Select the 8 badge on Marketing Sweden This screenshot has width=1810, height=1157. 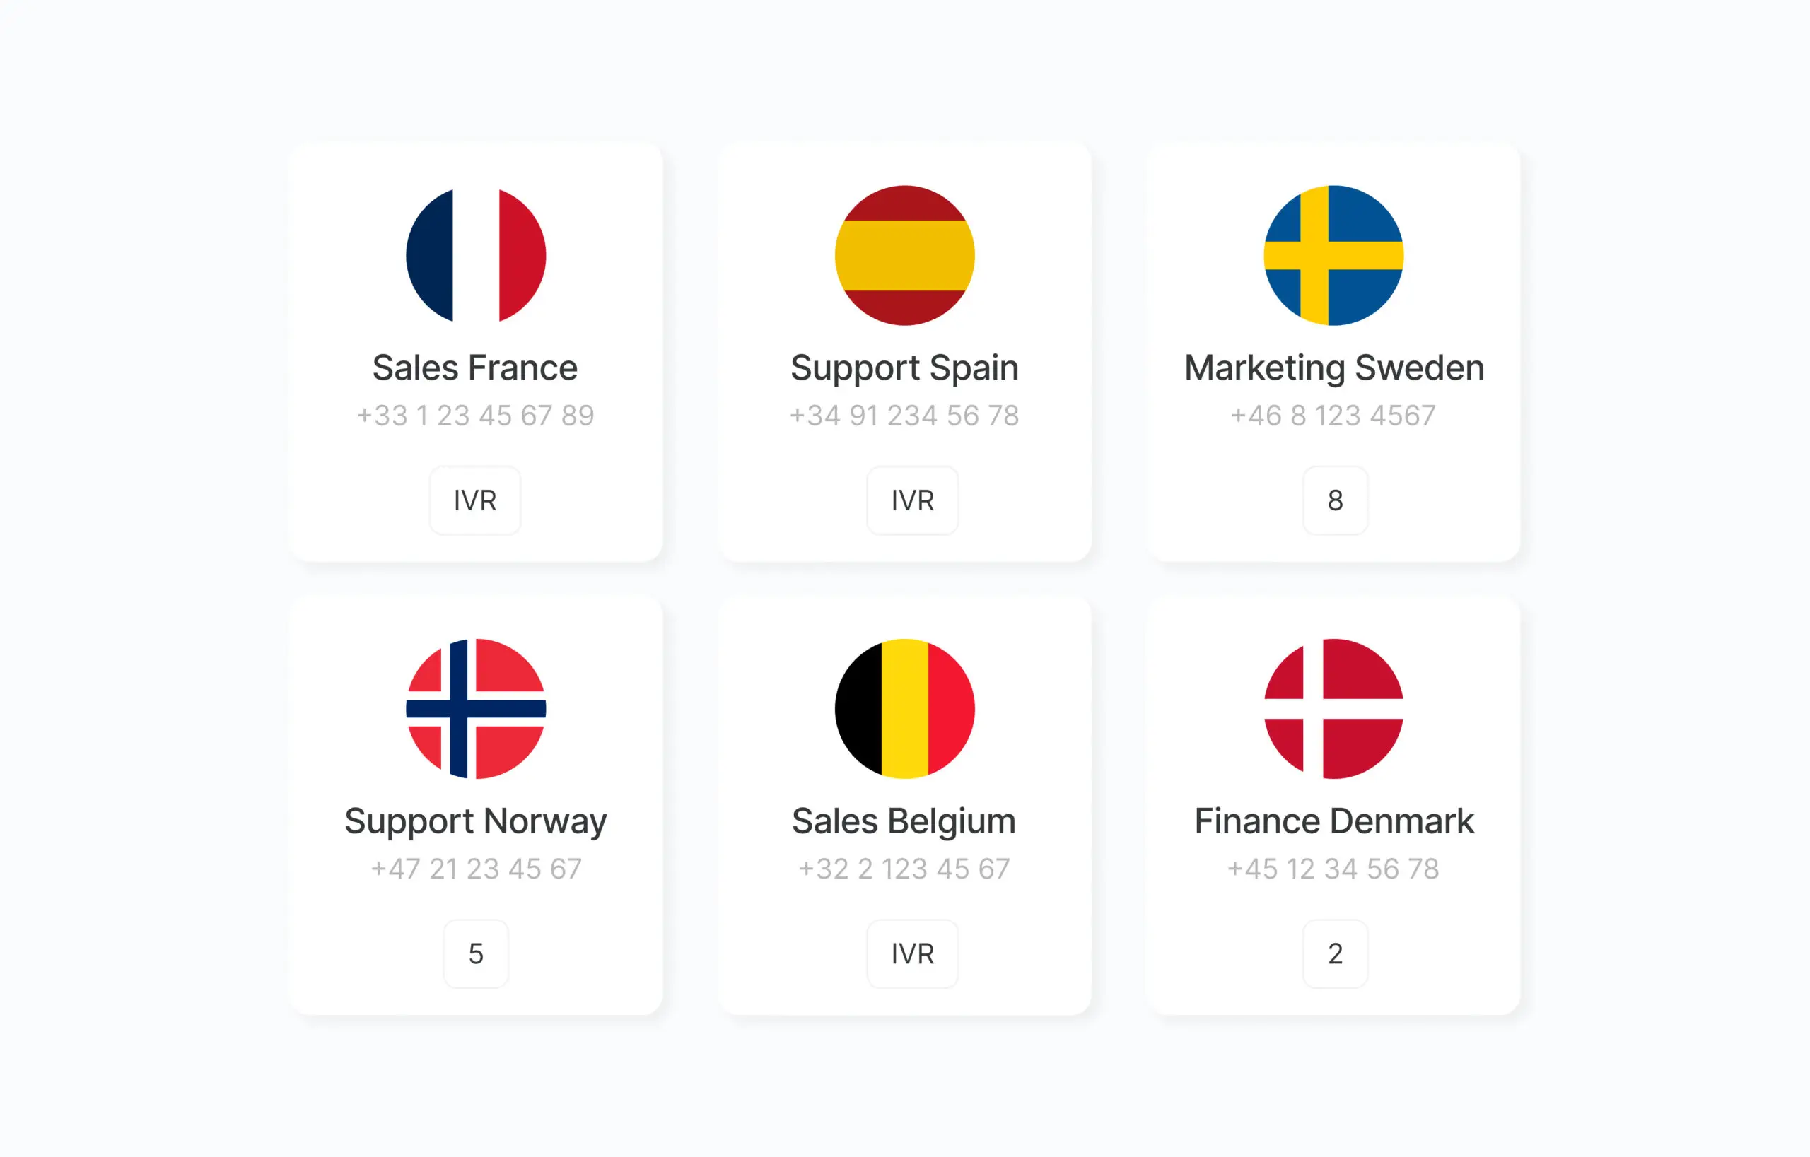pos(1335,500)
